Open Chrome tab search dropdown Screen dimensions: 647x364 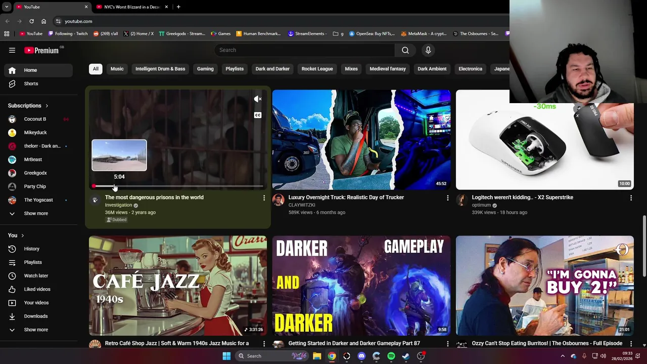coord(7,7)
